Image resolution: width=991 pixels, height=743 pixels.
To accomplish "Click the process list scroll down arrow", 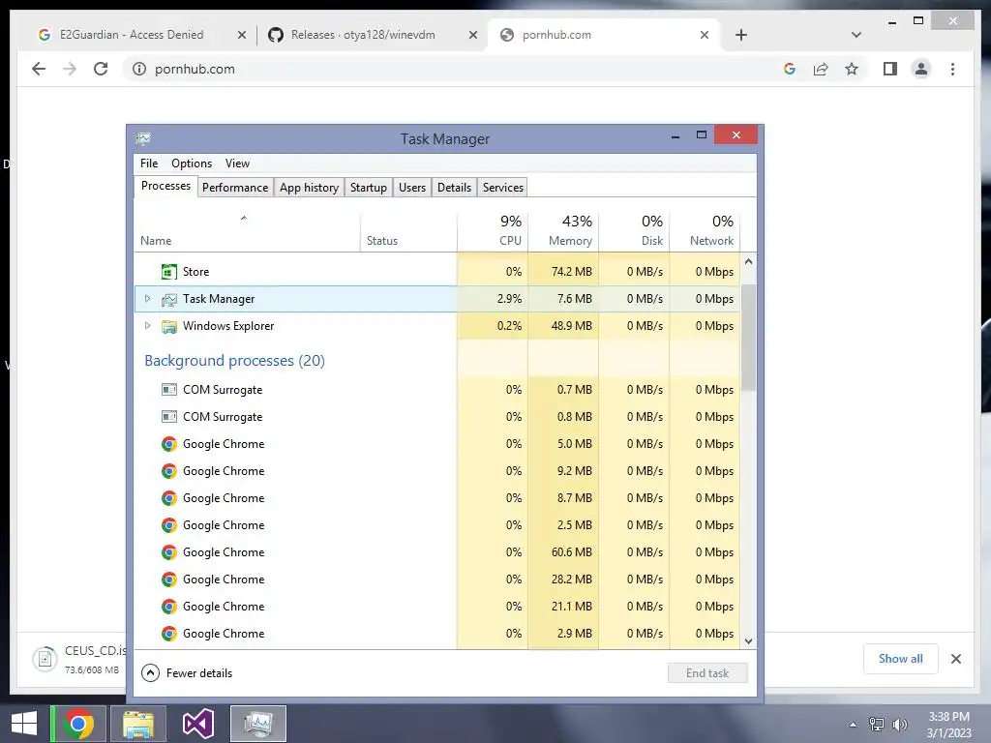I will click(748, 640).
